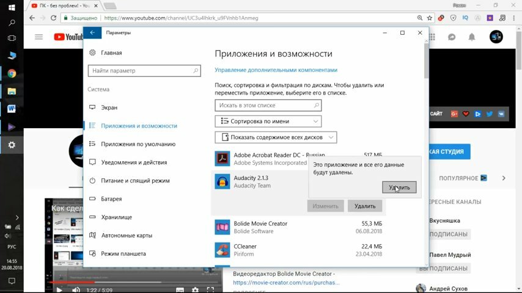This screenshot has width=522, height=293.
Task: Click CCleaner size 22,4 МБ text
Action: (372, 247)
